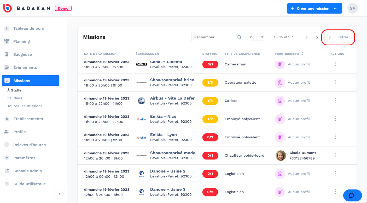The height and width of the screenshot is (203, 367).
Task: Open actions menu for Showroomprivé mode
Action: 335,155
